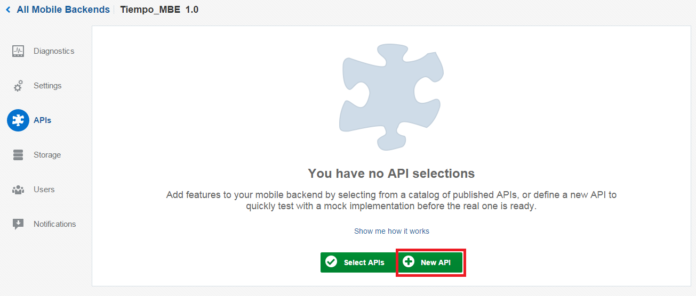Viewport: 696px width, 296px height.
Task: Open the Show me how it works link
Action: pyautogui.click(x=391, y=231)
